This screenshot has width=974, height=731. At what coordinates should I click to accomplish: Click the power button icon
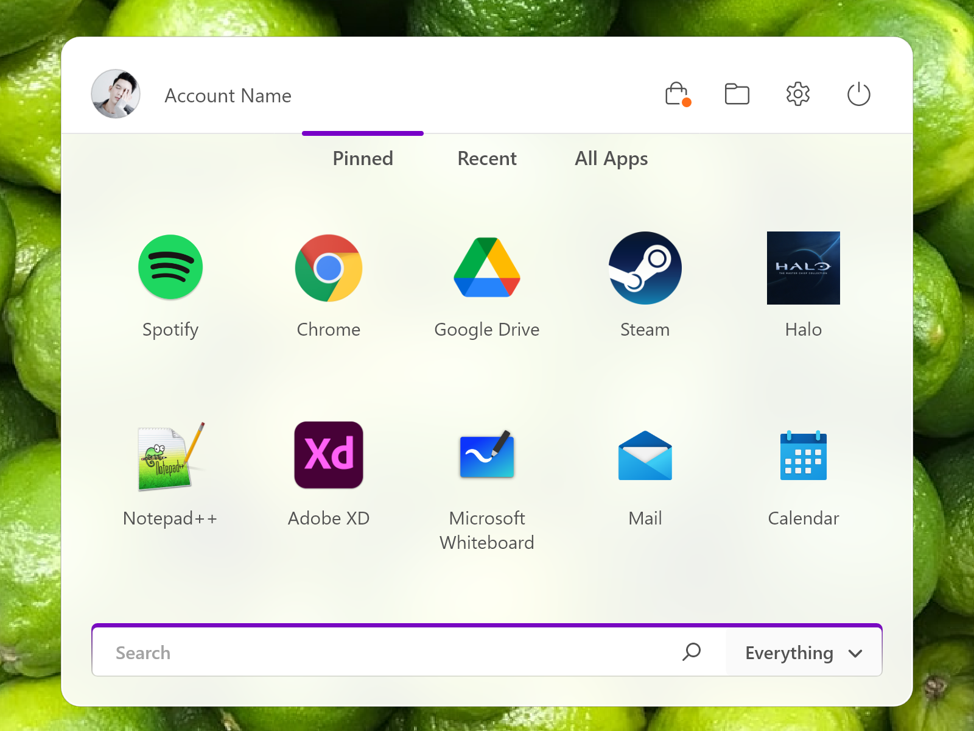[x=859, y=94]
